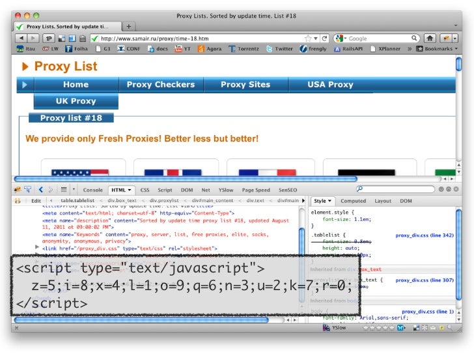The width and height of the screenshot is (474, 356).
Task: Open the YSlow tab in Firebug
Action: click(226, 190)
